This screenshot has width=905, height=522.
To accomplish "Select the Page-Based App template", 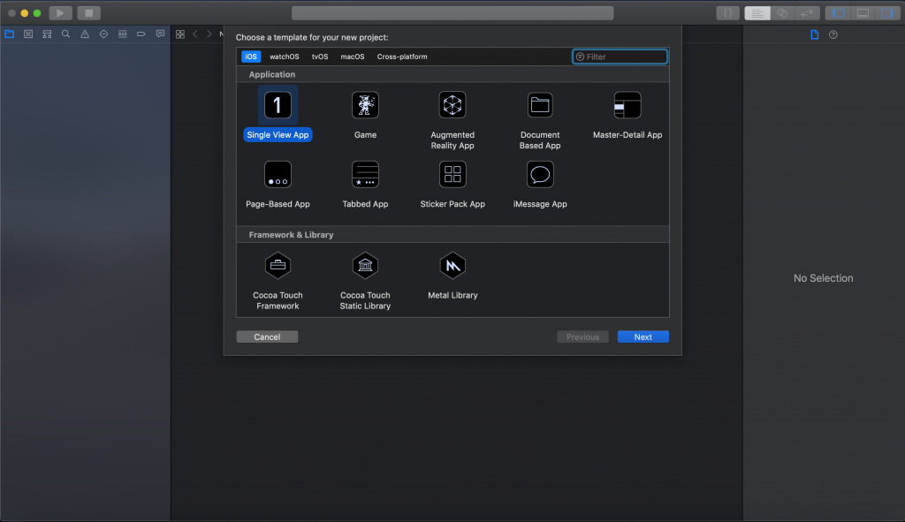I will click(x=278, y=184).
